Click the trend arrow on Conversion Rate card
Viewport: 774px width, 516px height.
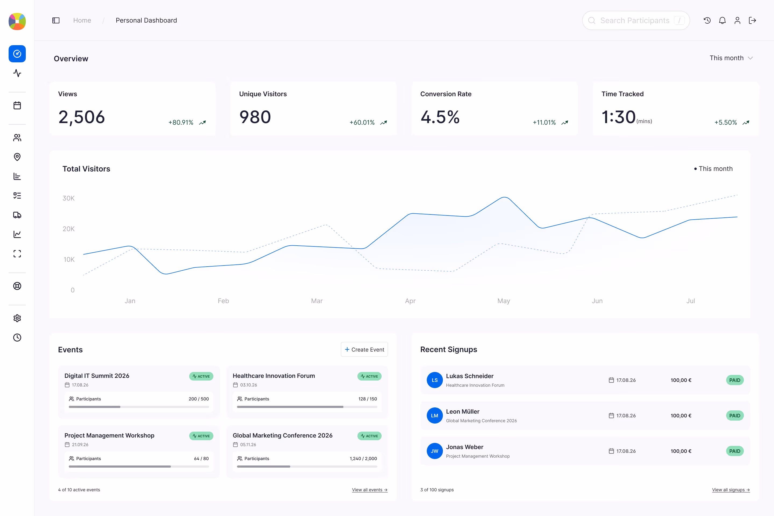pyautogui.click(x=565, y=123)
